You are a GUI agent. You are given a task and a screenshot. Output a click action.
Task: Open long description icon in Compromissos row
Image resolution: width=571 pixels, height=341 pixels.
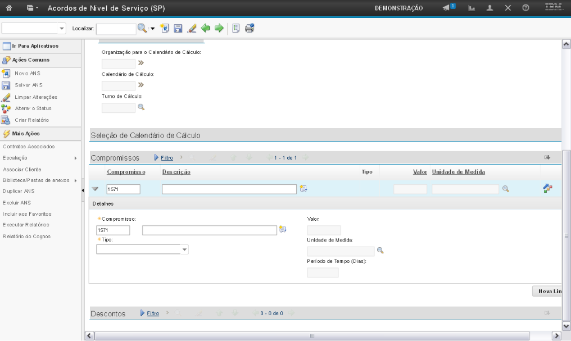tap(303, 189)
